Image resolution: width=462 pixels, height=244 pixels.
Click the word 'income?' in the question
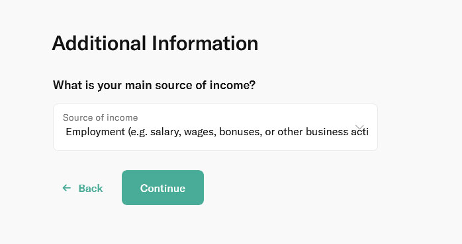tap(232, 85)
